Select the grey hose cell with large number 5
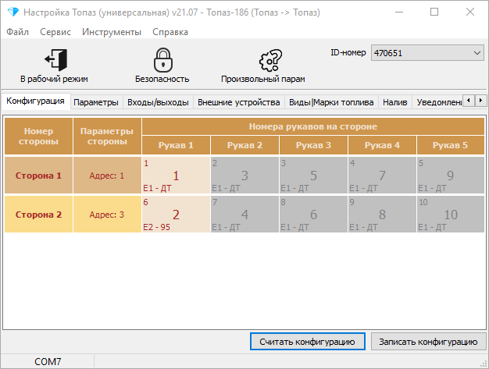This screenshot has height=369, width=489. tap(313, 176)
